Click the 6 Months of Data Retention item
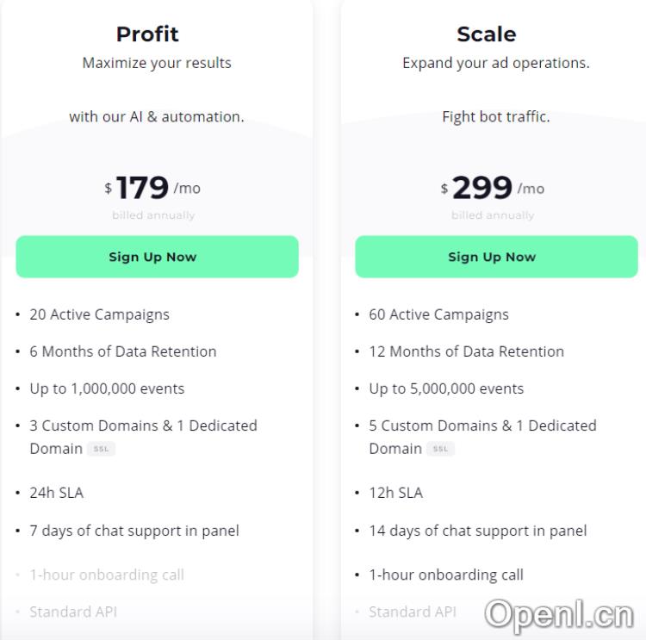This screenshot has height=640, width=646. click(123, 351)
